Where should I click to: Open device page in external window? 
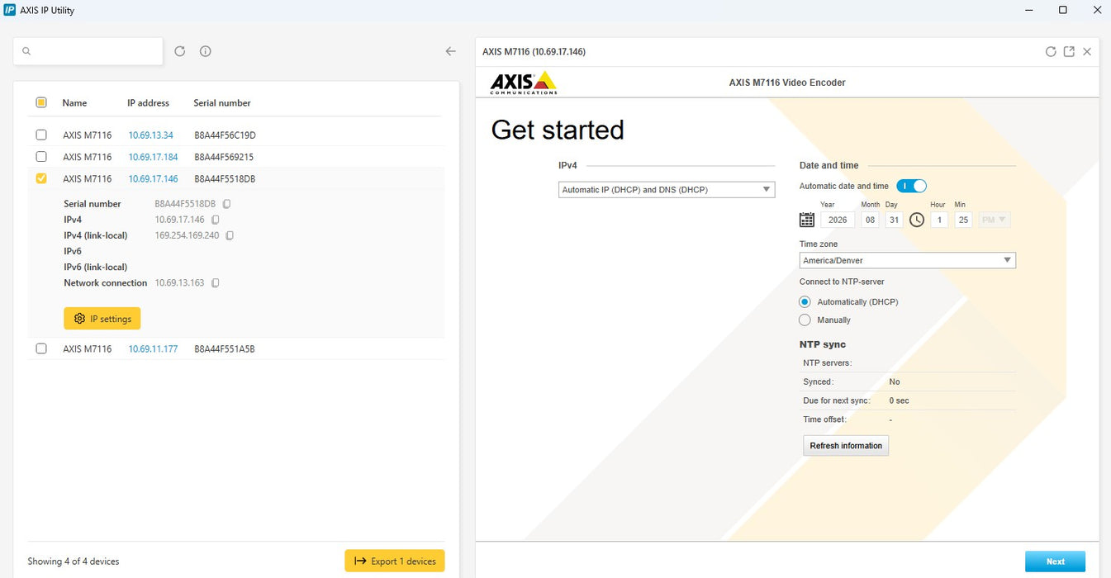click(1069, 51)
